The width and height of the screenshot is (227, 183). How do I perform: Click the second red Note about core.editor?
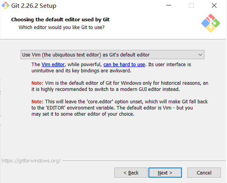pos(37,102)
